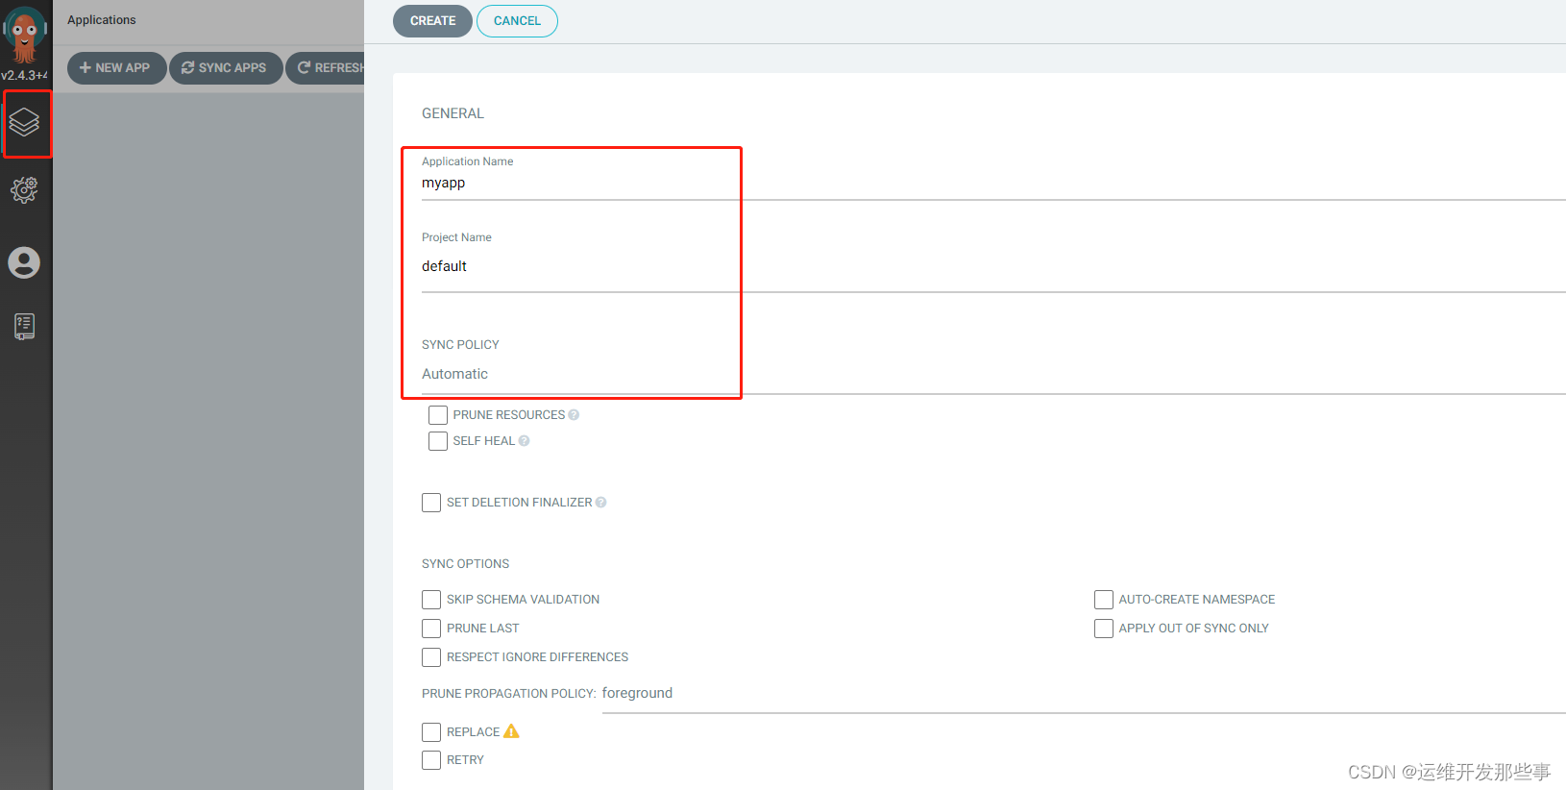This screenshot has height=790, width=1566.
Task: Tick the Replace checkbox
Action: click(431, 732)
